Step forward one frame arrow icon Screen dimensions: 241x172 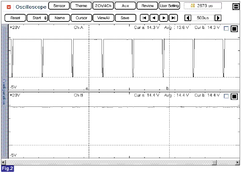164,18
